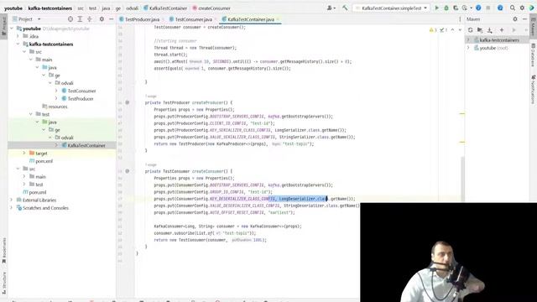Select the KafkaTestContainer.java tab
This screenshot has width=537, height=302.
[x=251, y=19]
